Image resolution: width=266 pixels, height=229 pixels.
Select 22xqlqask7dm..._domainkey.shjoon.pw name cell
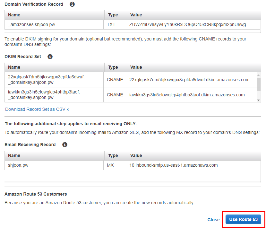(x=54, y=80)
